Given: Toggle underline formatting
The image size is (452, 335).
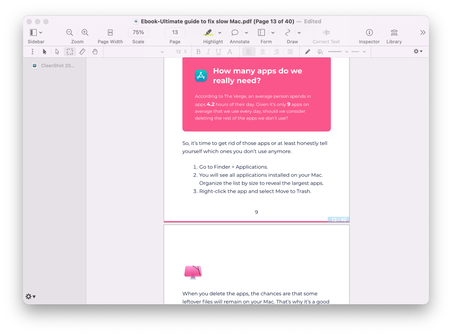Looking at the screenshot, I should [218, 52].
